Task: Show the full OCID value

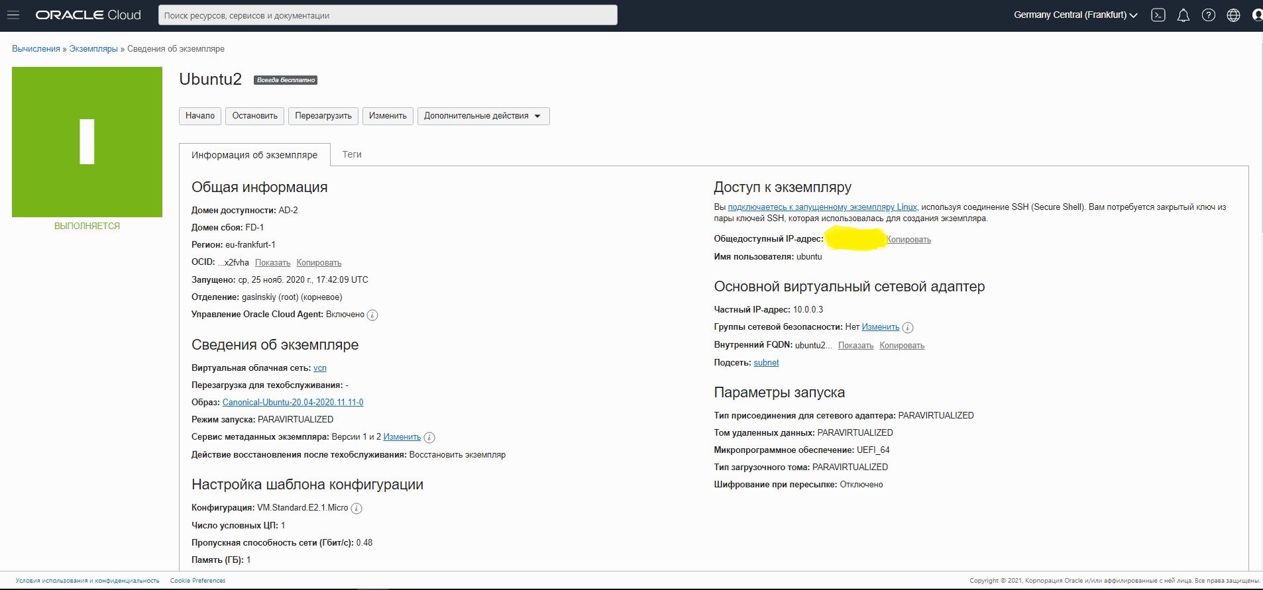Action: [x=272, y=263]
